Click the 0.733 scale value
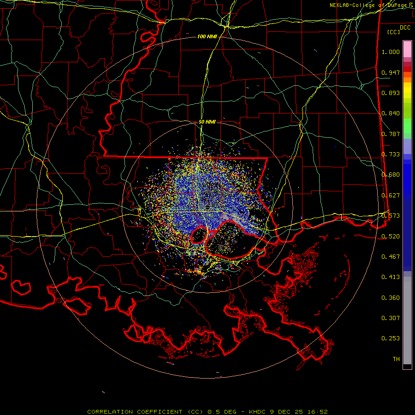This screenshot has width=415, height=415. click(391, 154)
